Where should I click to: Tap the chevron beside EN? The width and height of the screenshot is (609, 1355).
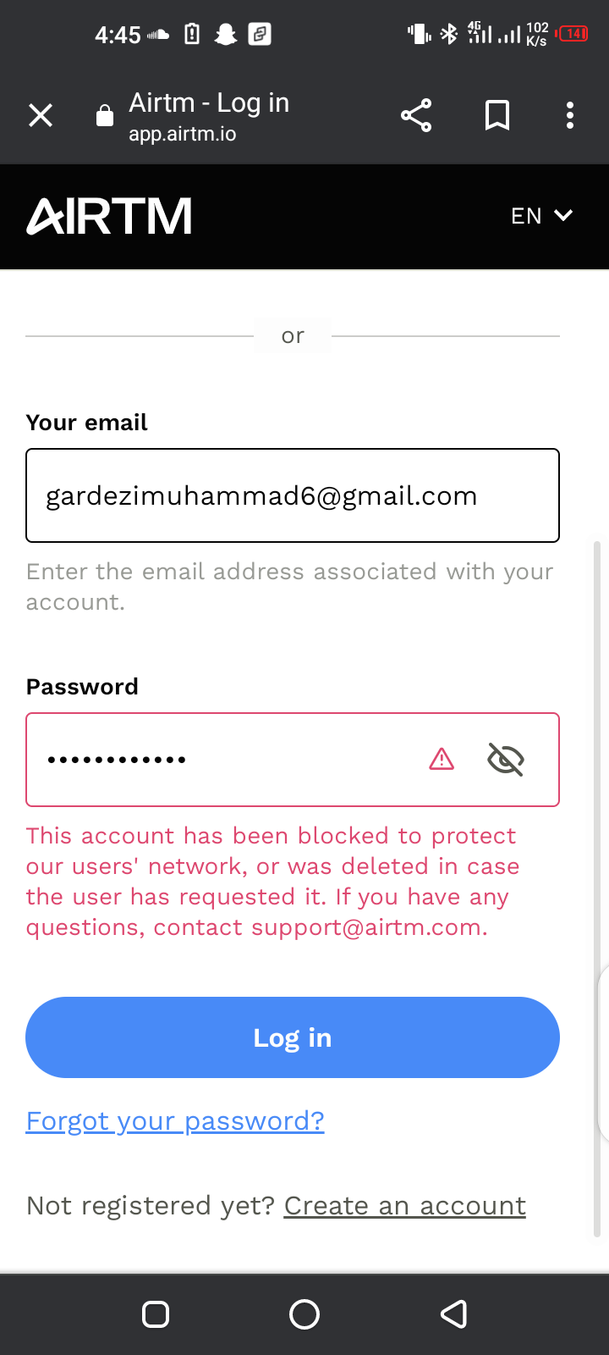click(x=563, y=216)
